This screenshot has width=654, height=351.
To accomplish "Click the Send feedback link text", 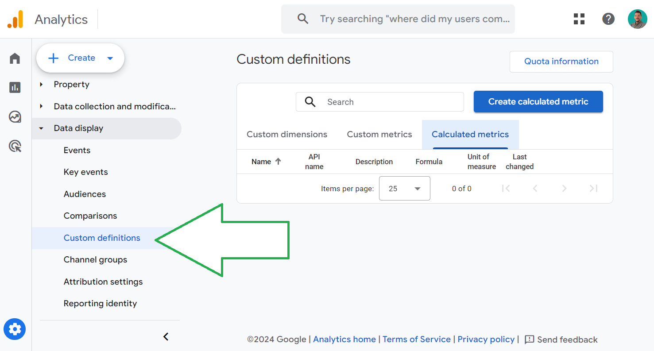I will click(567, 339).
